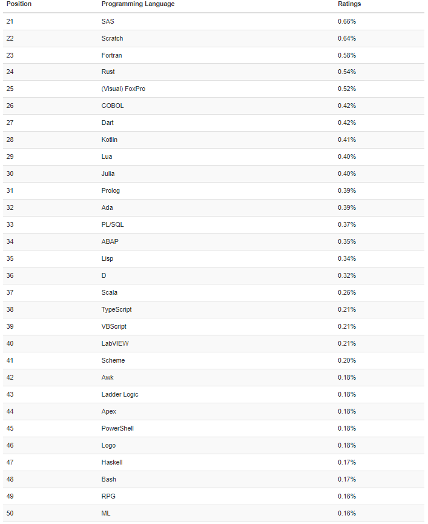Image resolution: width=428 pixels, height=524 pixels.
Task: Click on TypeScript in the list
Action: click(x=116, y=310)
